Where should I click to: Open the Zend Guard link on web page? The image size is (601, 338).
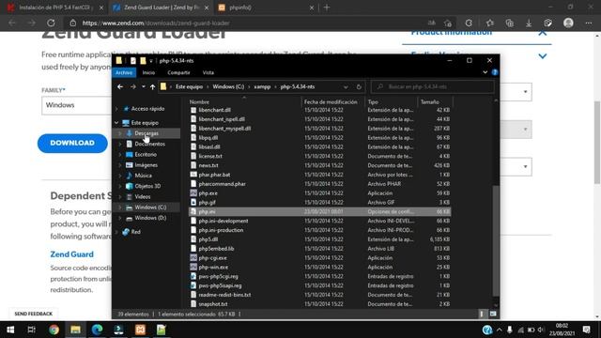point(71,254)
